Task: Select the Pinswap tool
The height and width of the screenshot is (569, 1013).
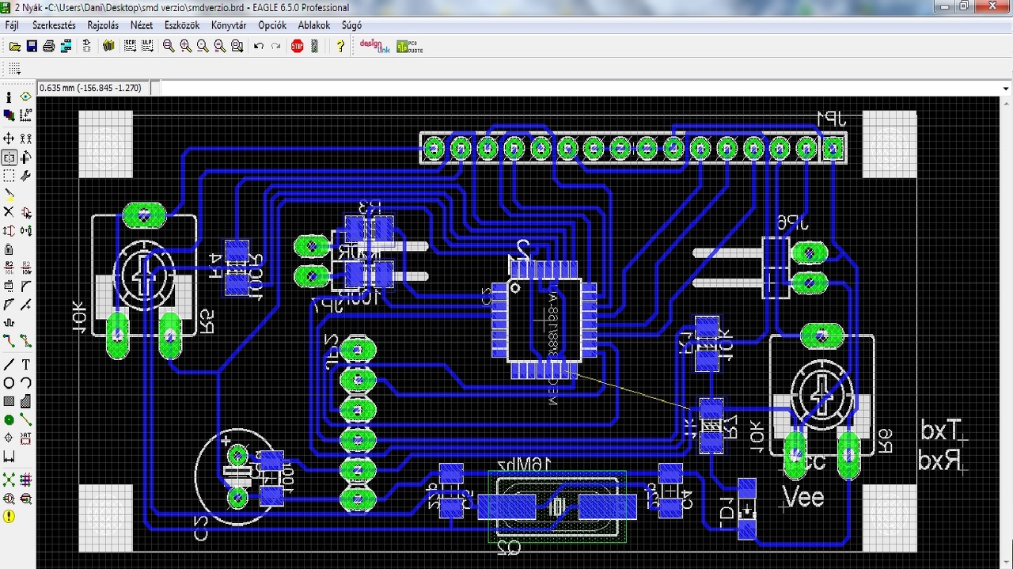Action: click(9, 231)
